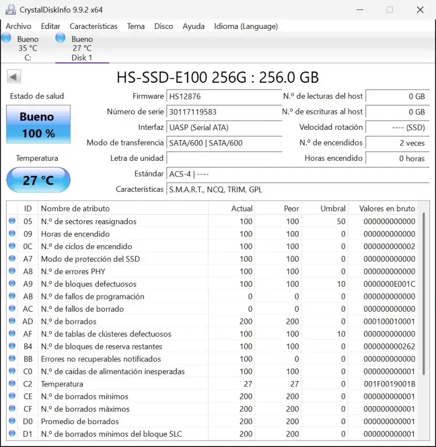The image size is (436, 447).
Task: Click the host reads value field
Action: (x=397, y=96)
